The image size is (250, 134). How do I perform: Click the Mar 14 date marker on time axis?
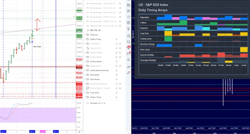click(x=3, y=131)
